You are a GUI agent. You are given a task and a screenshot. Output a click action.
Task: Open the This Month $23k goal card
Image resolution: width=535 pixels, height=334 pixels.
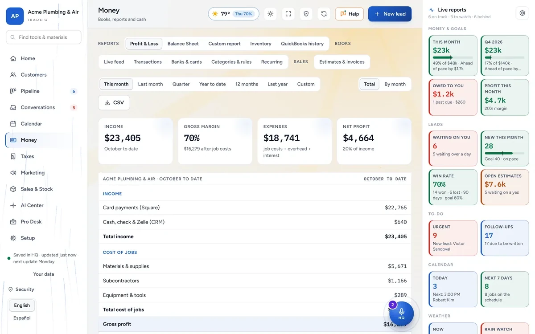(453, 55)
